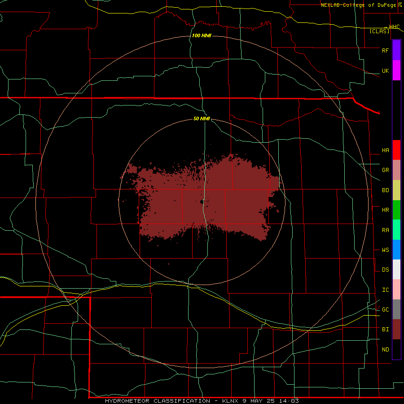Click the 100 NMI range ring label

pyautogui.click(x=202, y=35)
